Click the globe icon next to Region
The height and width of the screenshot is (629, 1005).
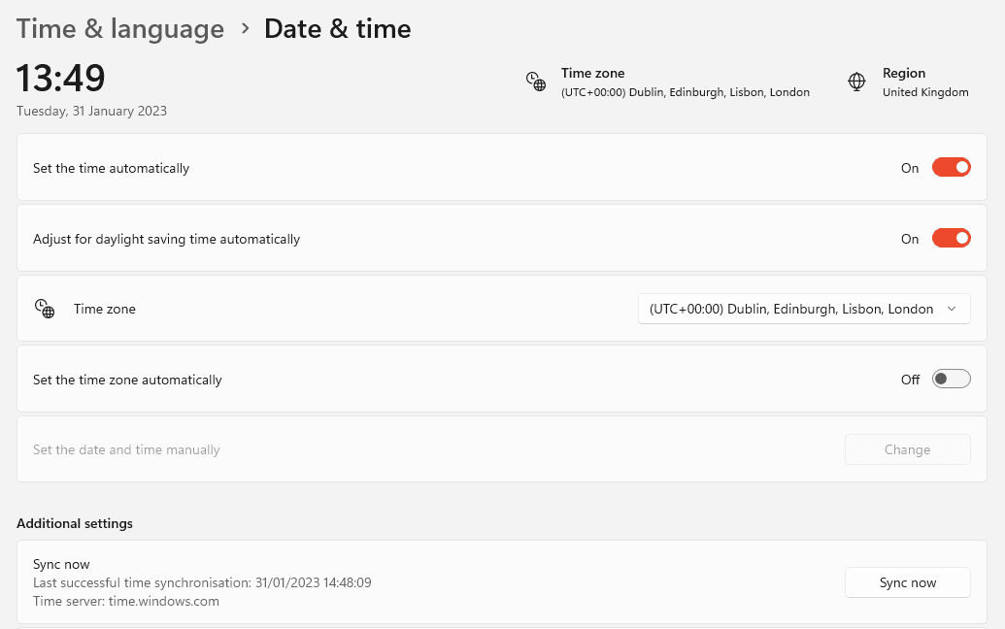click(x=856, y=83)
